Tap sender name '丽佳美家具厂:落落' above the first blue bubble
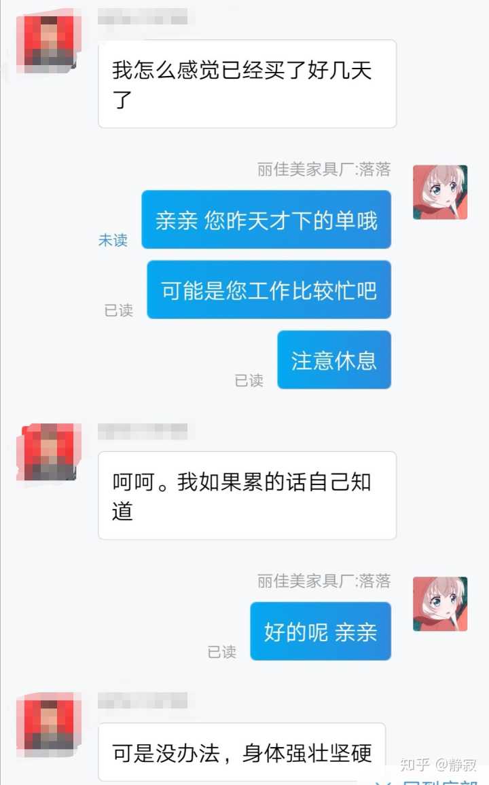The image size is (489, 785). point(324,169)
